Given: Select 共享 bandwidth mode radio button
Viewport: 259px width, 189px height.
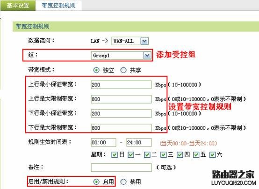Looking at the screenshot, I should point(123,70).
